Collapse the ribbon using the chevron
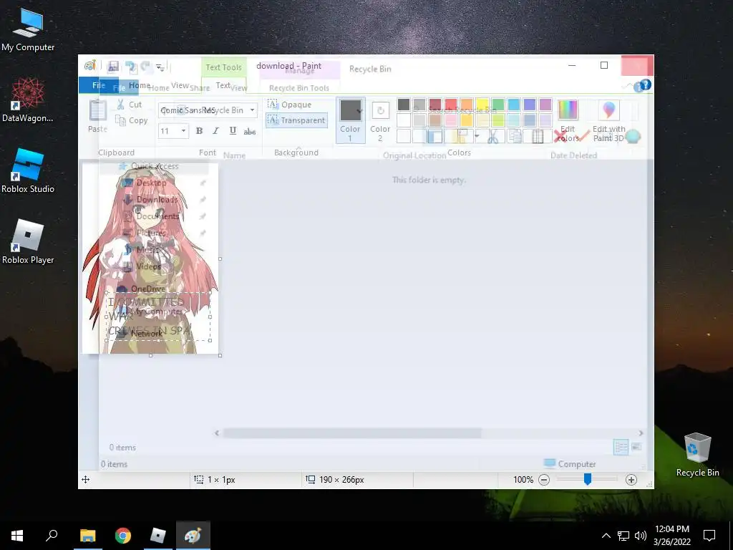The height and width of the screenshot is (550, 733). (x=627, y=86)
